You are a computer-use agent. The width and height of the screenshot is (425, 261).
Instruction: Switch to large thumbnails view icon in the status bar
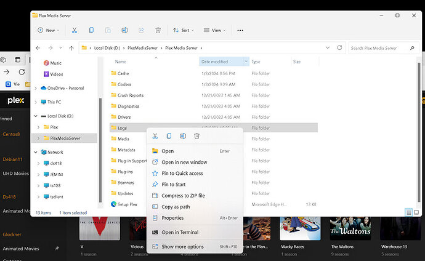pyautogui.click(x=416, y=212)
